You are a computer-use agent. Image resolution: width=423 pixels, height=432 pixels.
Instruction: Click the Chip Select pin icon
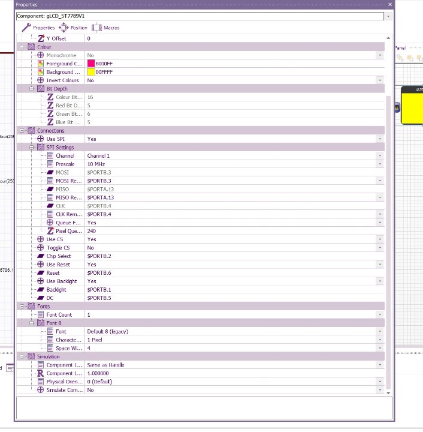(41, 256)
